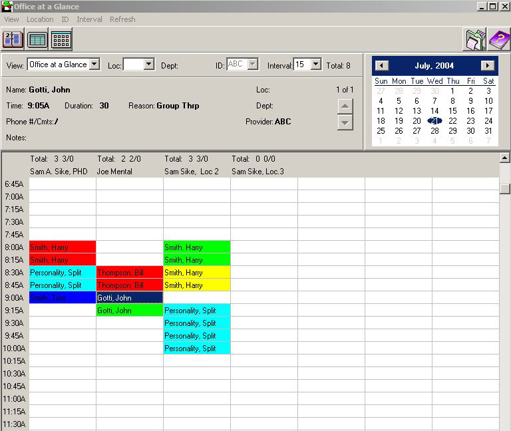This screenshot has height=431, width=511.
Task: Select the 9:45A Personality, Split appointment
Action: pyautogui.click(x=197, y=335)
